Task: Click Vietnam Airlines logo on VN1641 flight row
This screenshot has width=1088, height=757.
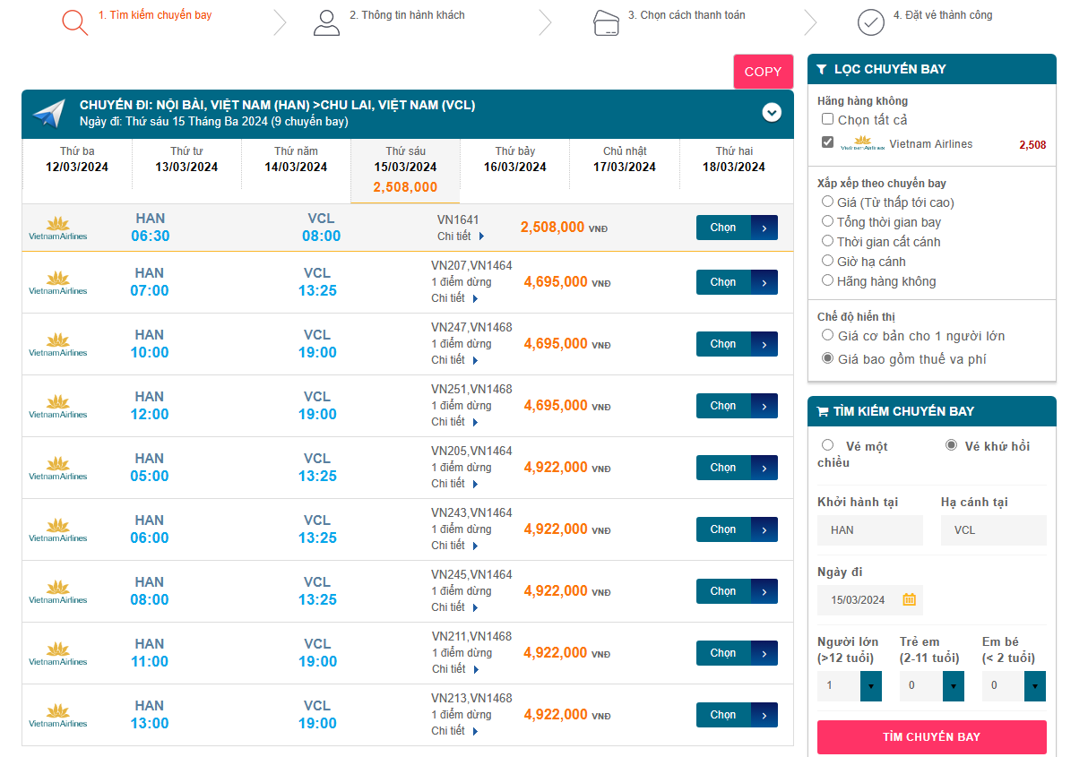Action: (58, 228)
